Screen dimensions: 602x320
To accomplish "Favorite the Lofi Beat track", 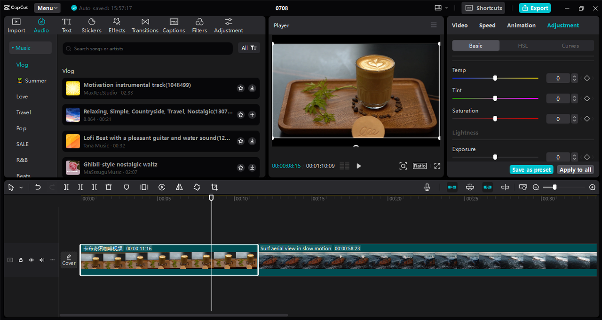I will (241, 141).
